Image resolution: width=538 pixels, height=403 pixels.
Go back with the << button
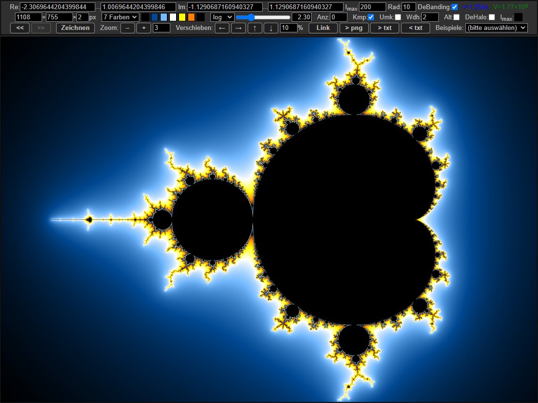20,28
